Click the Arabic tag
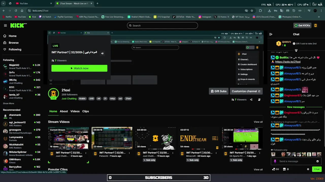 82,99
